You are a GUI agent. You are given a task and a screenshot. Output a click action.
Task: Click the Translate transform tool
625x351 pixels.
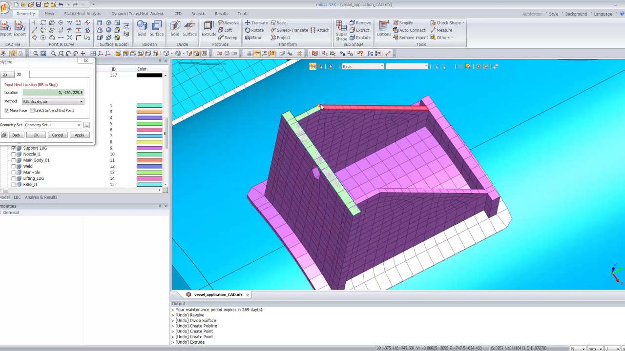click(256, 23)
